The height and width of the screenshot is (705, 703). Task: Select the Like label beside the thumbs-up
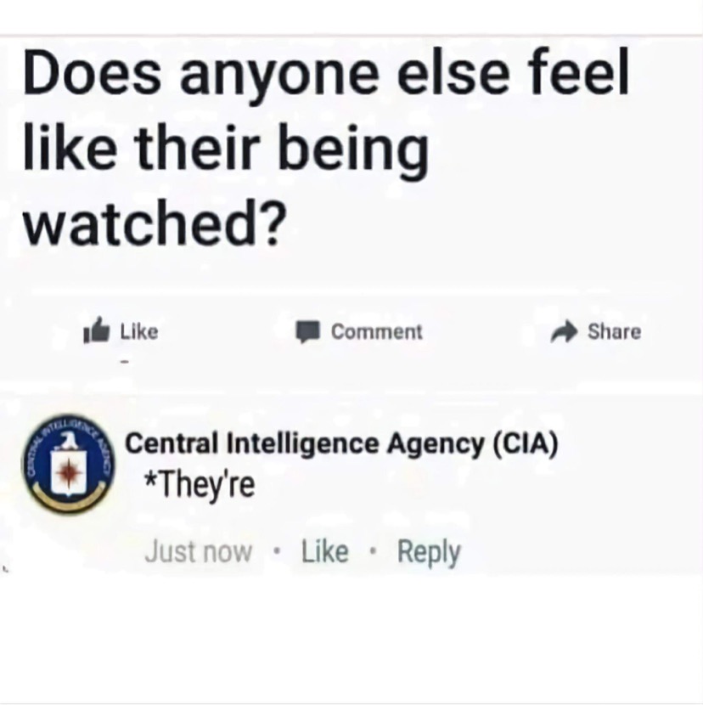[139, 332]
